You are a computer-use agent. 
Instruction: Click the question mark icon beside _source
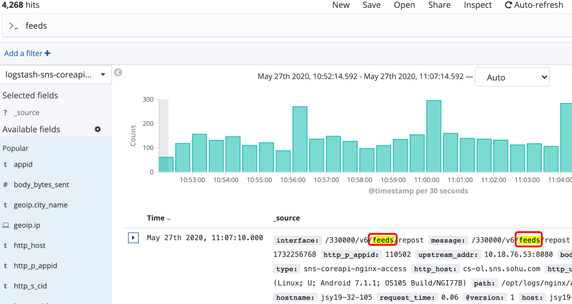(5, 113)
